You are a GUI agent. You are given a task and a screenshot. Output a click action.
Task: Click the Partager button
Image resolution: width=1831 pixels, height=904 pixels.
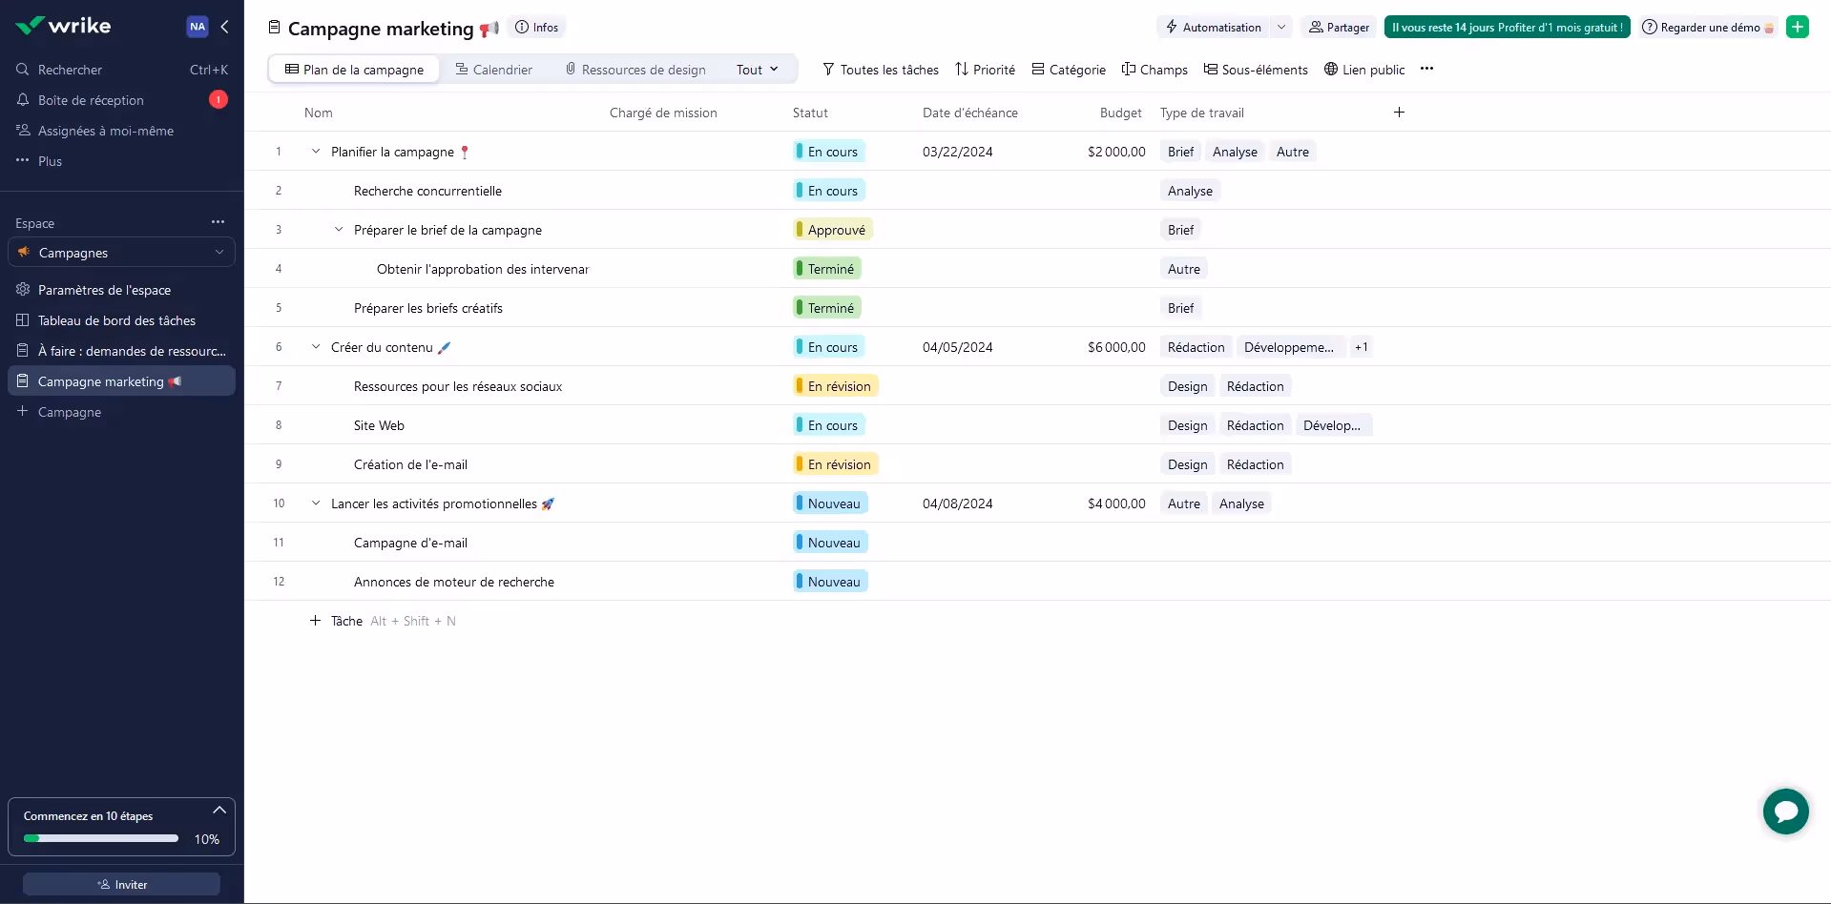pos(1339,28)
